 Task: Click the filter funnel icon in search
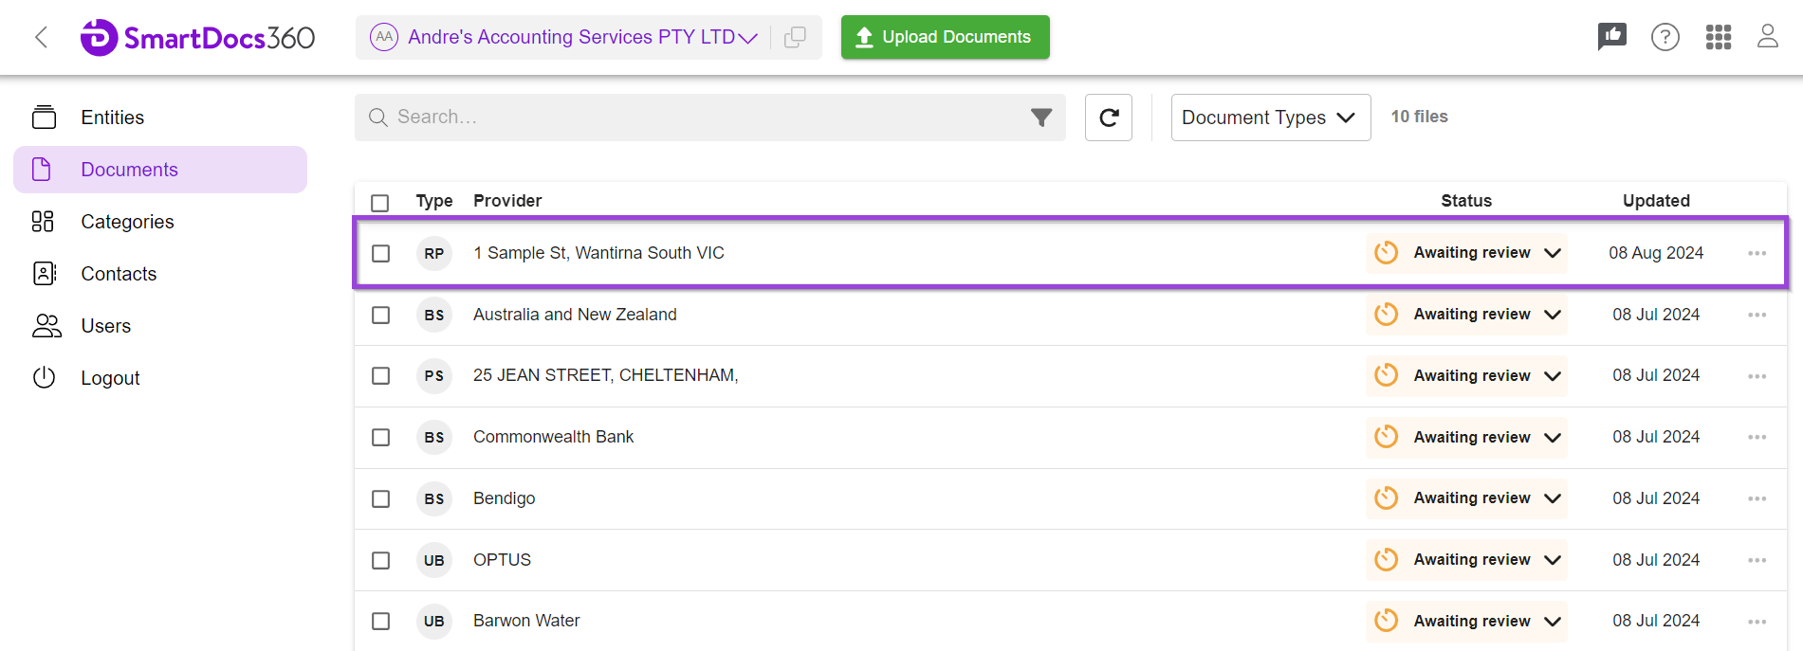[x=1041, y=118]
